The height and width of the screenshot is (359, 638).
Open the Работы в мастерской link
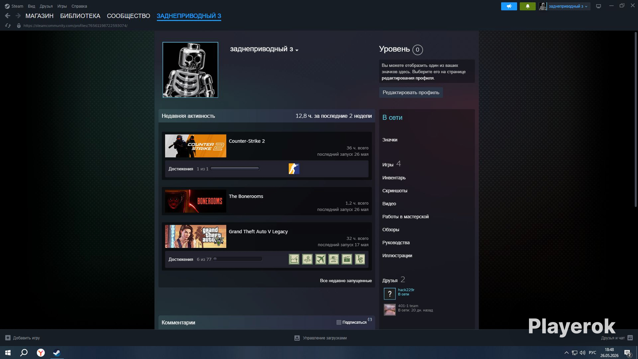click(406, 216)
